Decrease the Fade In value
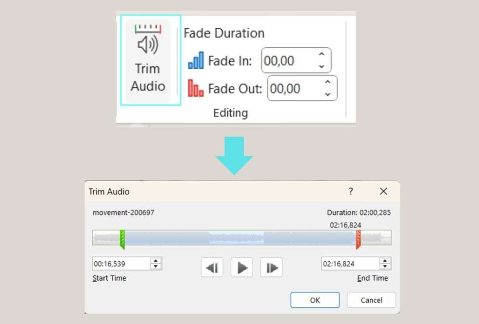This screenshot has width=479, height=324. coord(321,67)
